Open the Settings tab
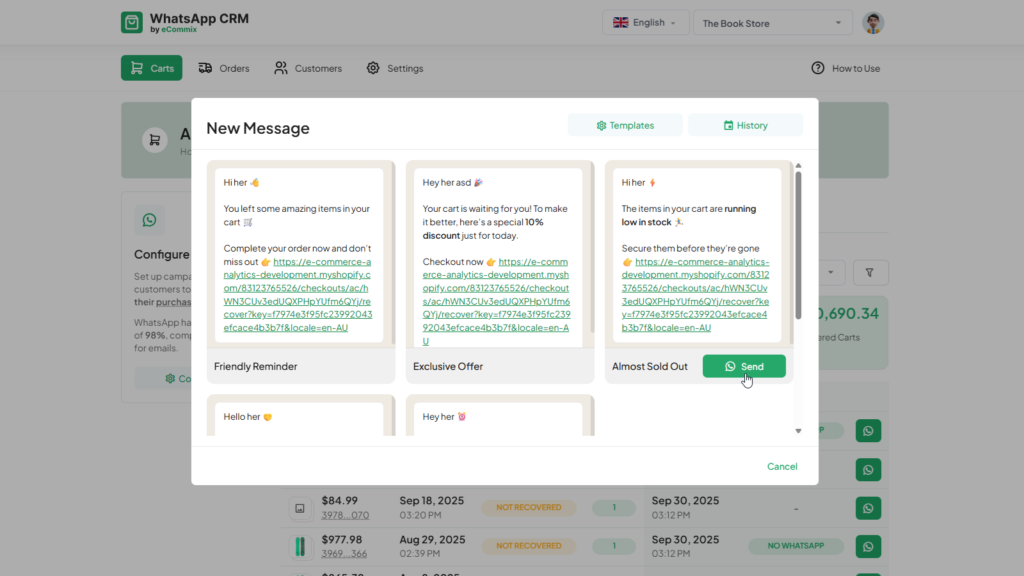1024x576 pixels. tap(395, 68)
